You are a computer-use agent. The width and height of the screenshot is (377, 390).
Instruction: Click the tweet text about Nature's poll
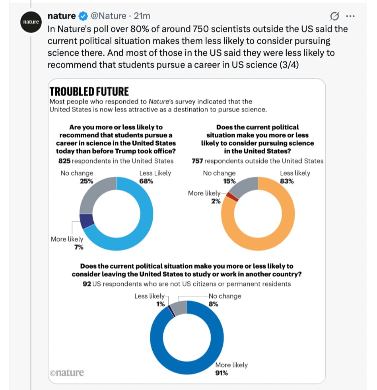(x=198, y=47)
